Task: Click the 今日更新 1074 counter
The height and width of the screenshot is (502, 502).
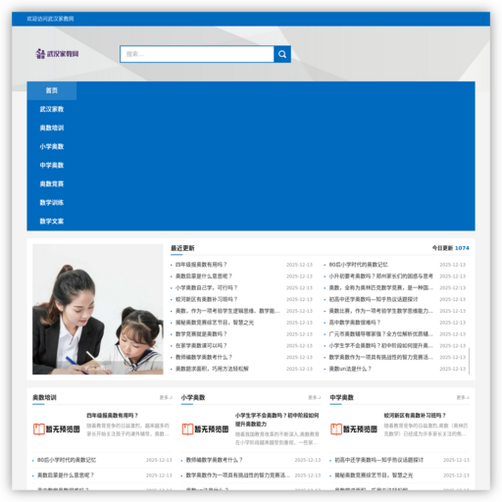Action: [451, 248]
